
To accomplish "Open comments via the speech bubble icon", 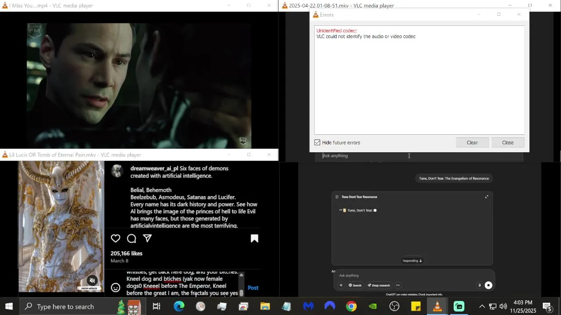I will point(131,238).
